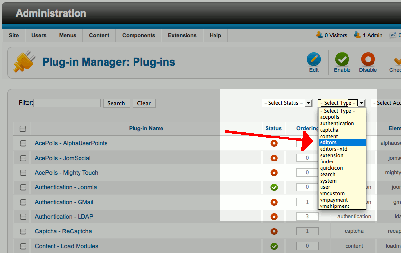Sort by the Plug-in Name column header
The width and height of the screenshot is (401, 253).
[x=146, y=128]
